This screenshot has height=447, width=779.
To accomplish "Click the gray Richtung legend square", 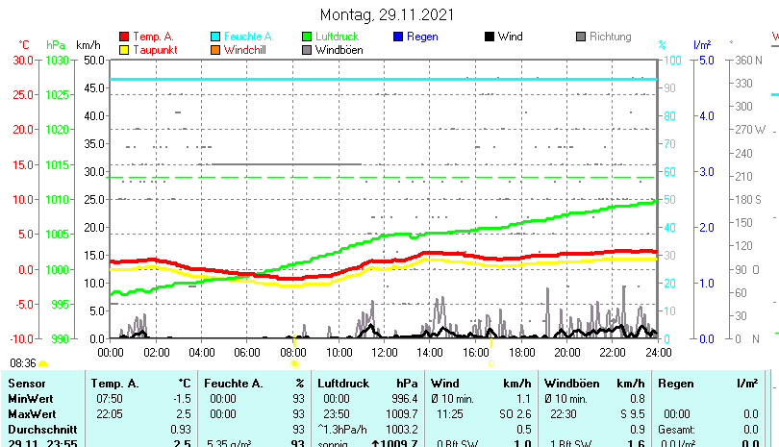I will pos(581,37).
